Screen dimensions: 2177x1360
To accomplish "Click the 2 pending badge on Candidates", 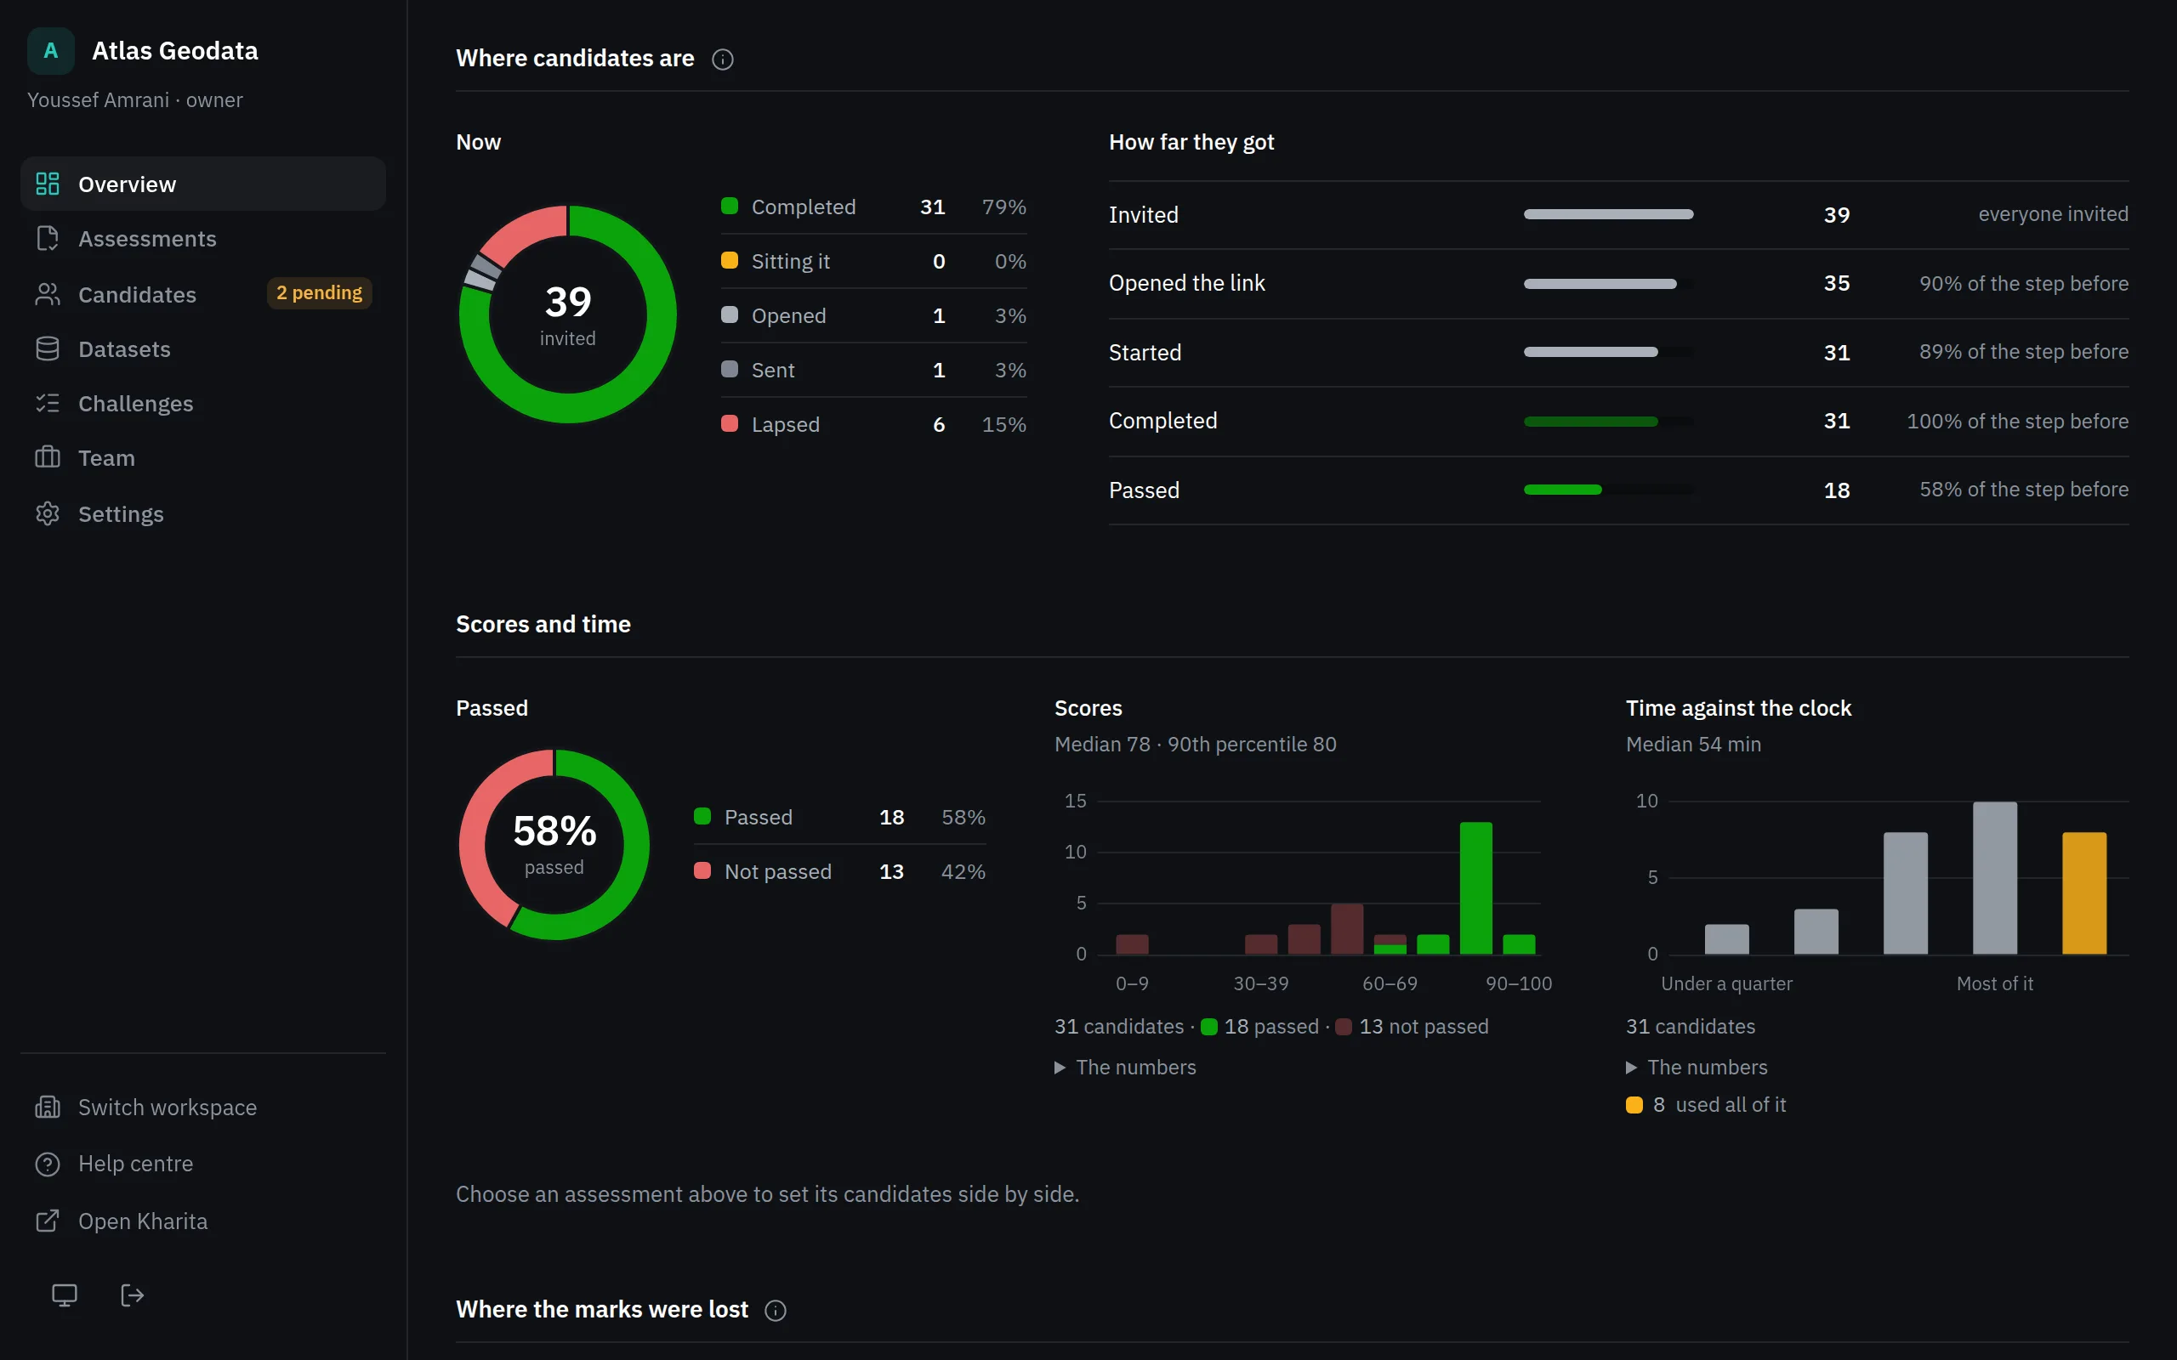I will coord(320,293).
